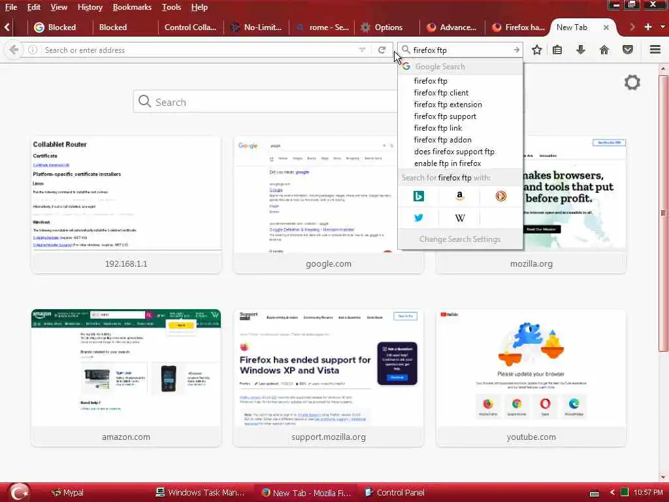
Task: Open downloads arrow icon
Action: point(581,50)
